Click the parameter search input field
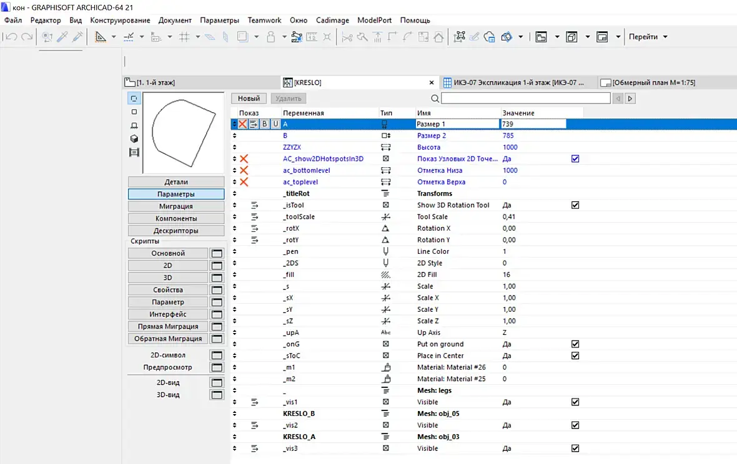Image resolution: width=737 pixels, height=464 pixels. coord(525,99)
